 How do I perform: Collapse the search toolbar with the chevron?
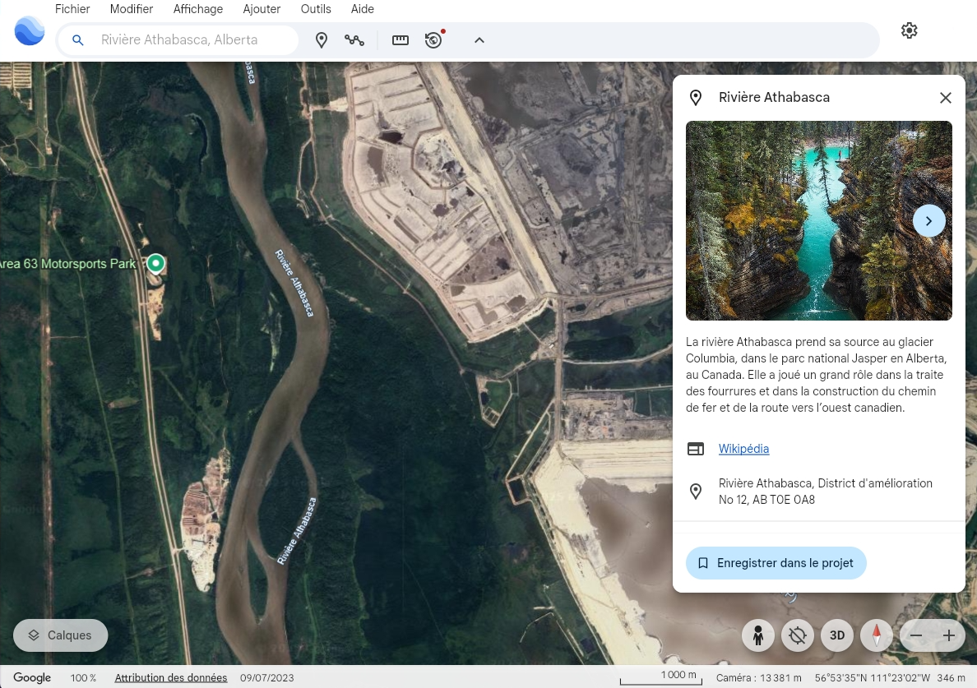tap(479, 39)
